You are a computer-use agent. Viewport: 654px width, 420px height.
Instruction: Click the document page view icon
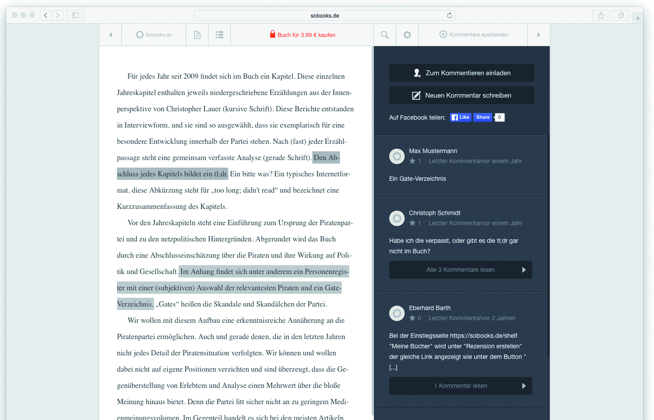pyautogui.click(x=197, y=35)
